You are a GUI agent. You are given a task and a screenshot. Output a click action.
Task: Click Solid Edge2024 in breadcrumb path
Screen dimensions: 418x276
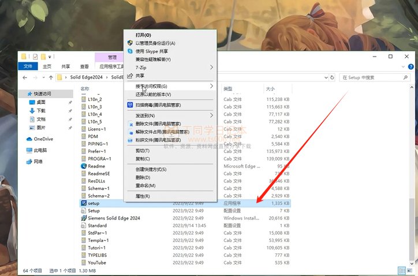[86, 77]
